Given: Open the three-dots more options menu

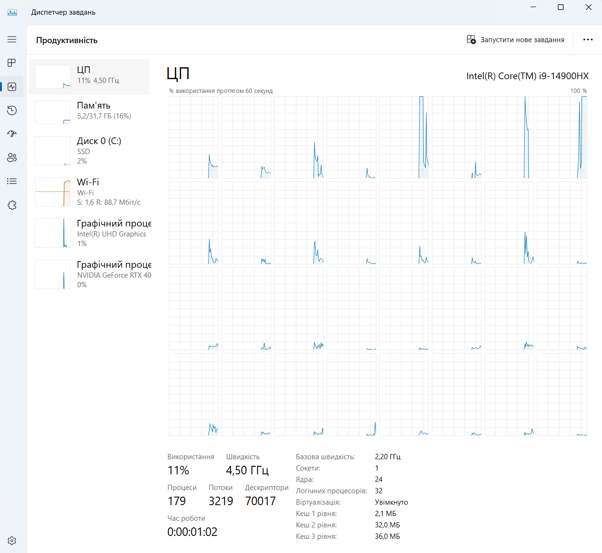Looking at the screenshot, I should click(588, 40).
